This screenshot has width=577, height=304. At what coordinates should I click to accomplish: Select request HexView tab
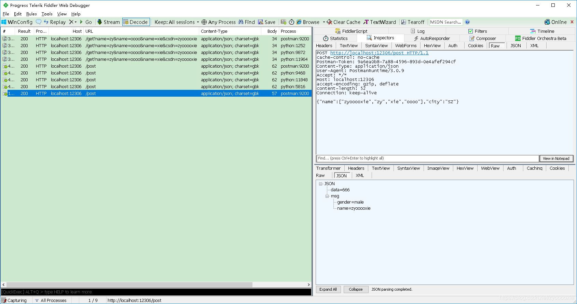432,45
